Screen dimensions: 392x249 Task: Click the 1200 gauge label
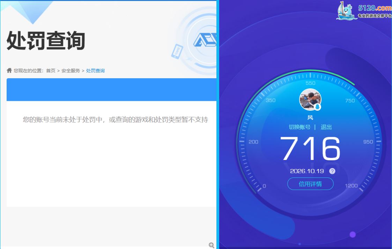point(351,186)
